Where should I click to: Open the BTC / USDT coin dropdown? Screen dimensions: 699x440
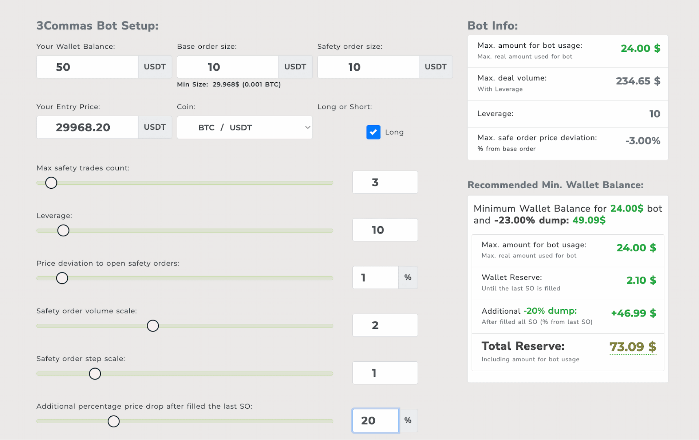point(244,127)
